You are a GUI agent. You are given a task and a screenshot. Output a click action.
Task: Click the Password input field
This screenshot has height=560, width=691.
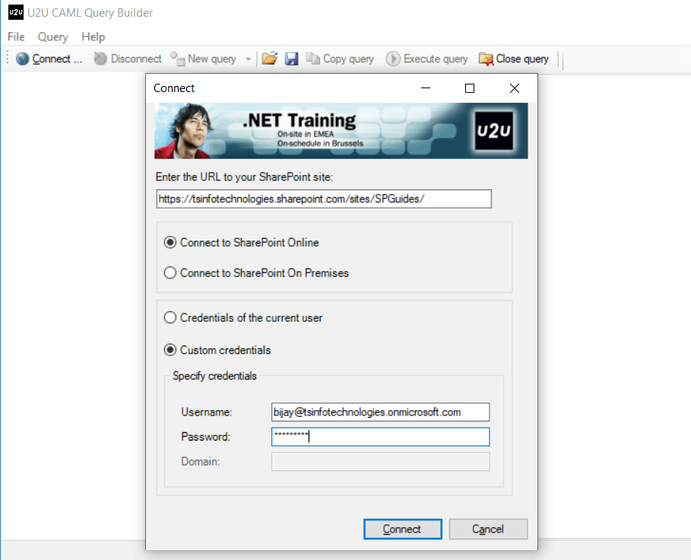point(380,437)
